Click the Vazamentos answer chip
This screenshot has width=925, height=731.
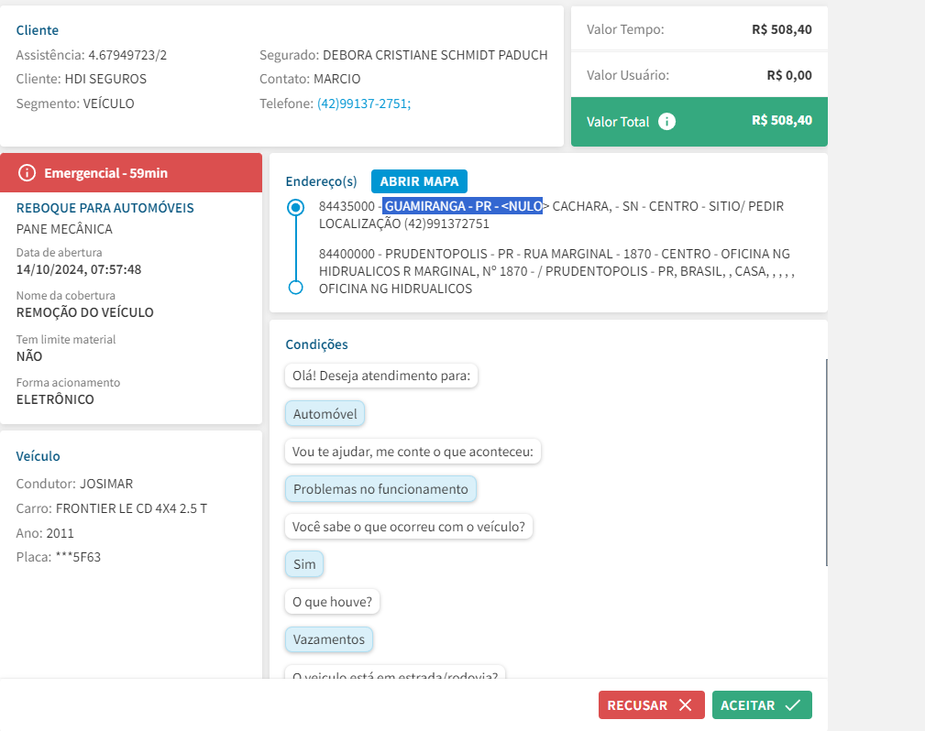click(329, 639)
